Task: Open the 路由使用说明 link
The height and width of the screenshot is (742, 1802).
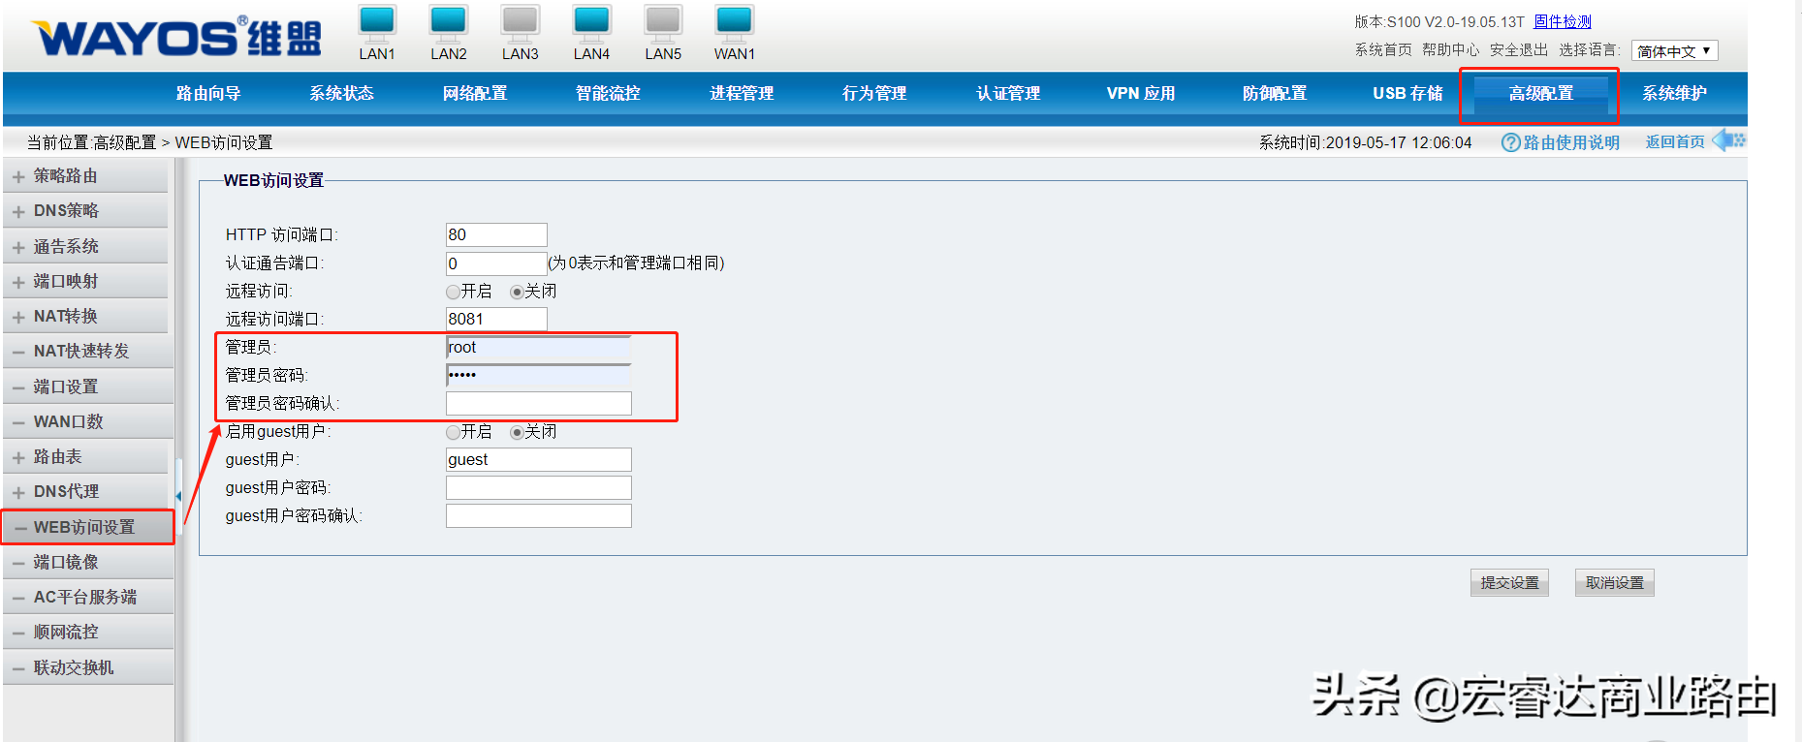Action: [1571, 142]
